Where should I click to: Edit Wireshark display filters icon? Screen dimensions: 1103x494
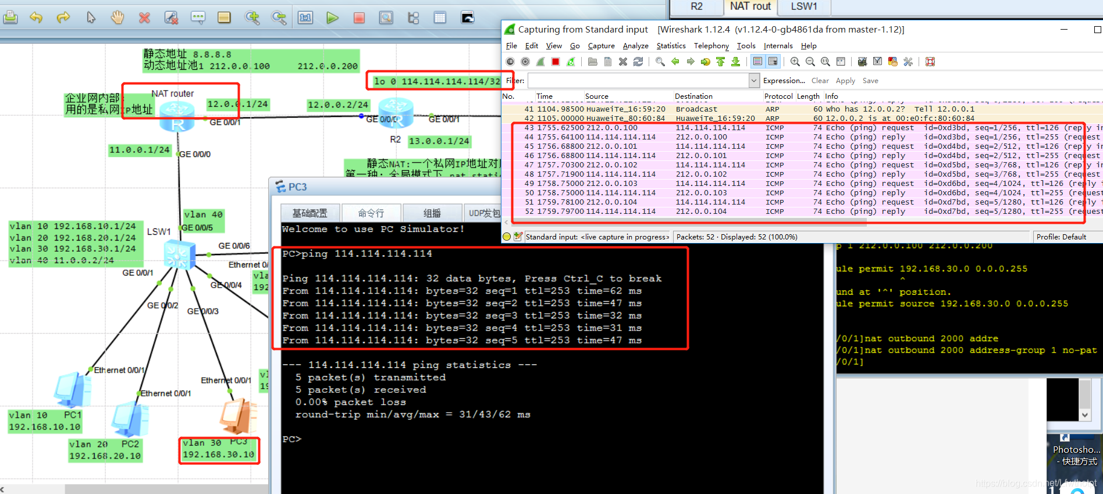pyautogui.click(x=877, y=62)
